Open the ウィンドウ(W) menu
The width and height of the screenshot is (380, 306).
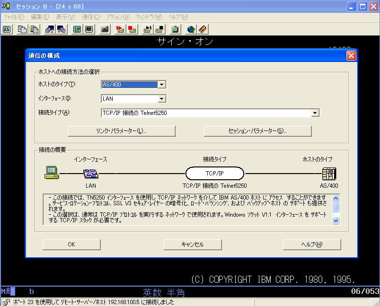coord(149,17)
